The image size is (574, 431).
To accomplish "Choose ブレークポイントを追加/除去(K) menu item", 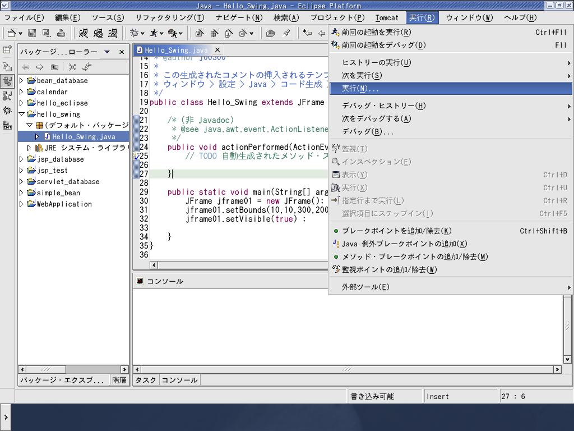I will [x=451, y=231].
